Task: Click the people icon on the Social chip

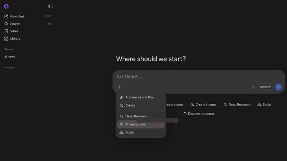Action: 260,105
